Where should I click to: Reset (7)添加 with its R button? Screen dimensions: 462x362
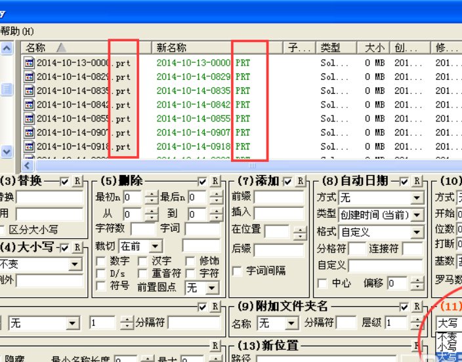301,181
